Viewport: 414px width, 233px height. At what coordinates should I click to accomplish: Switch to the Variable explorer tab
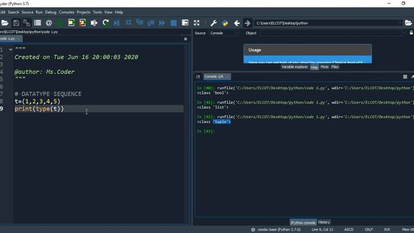point(294,67)
